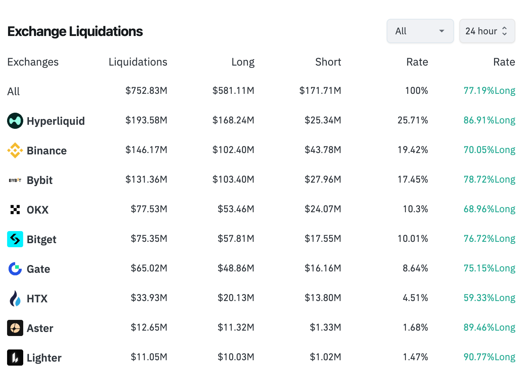The height and width of the screenshot is (372, 525).
Task: Click the Hyperliquid exchange icon
Action: (15, 120)
